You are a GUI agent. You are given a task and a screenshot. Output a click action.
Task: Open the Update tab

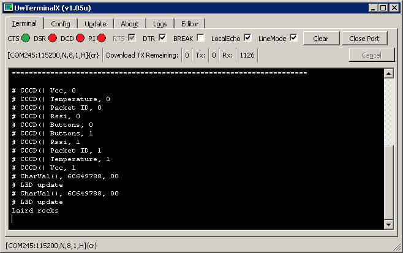pyautogui.click(x=96, y=24)
